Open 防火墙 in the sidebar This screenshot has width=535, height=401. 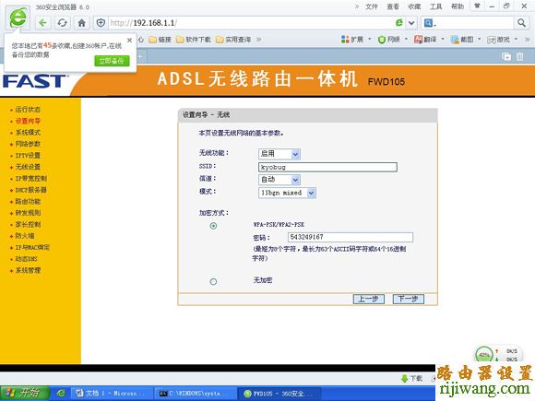coord(25,236)
